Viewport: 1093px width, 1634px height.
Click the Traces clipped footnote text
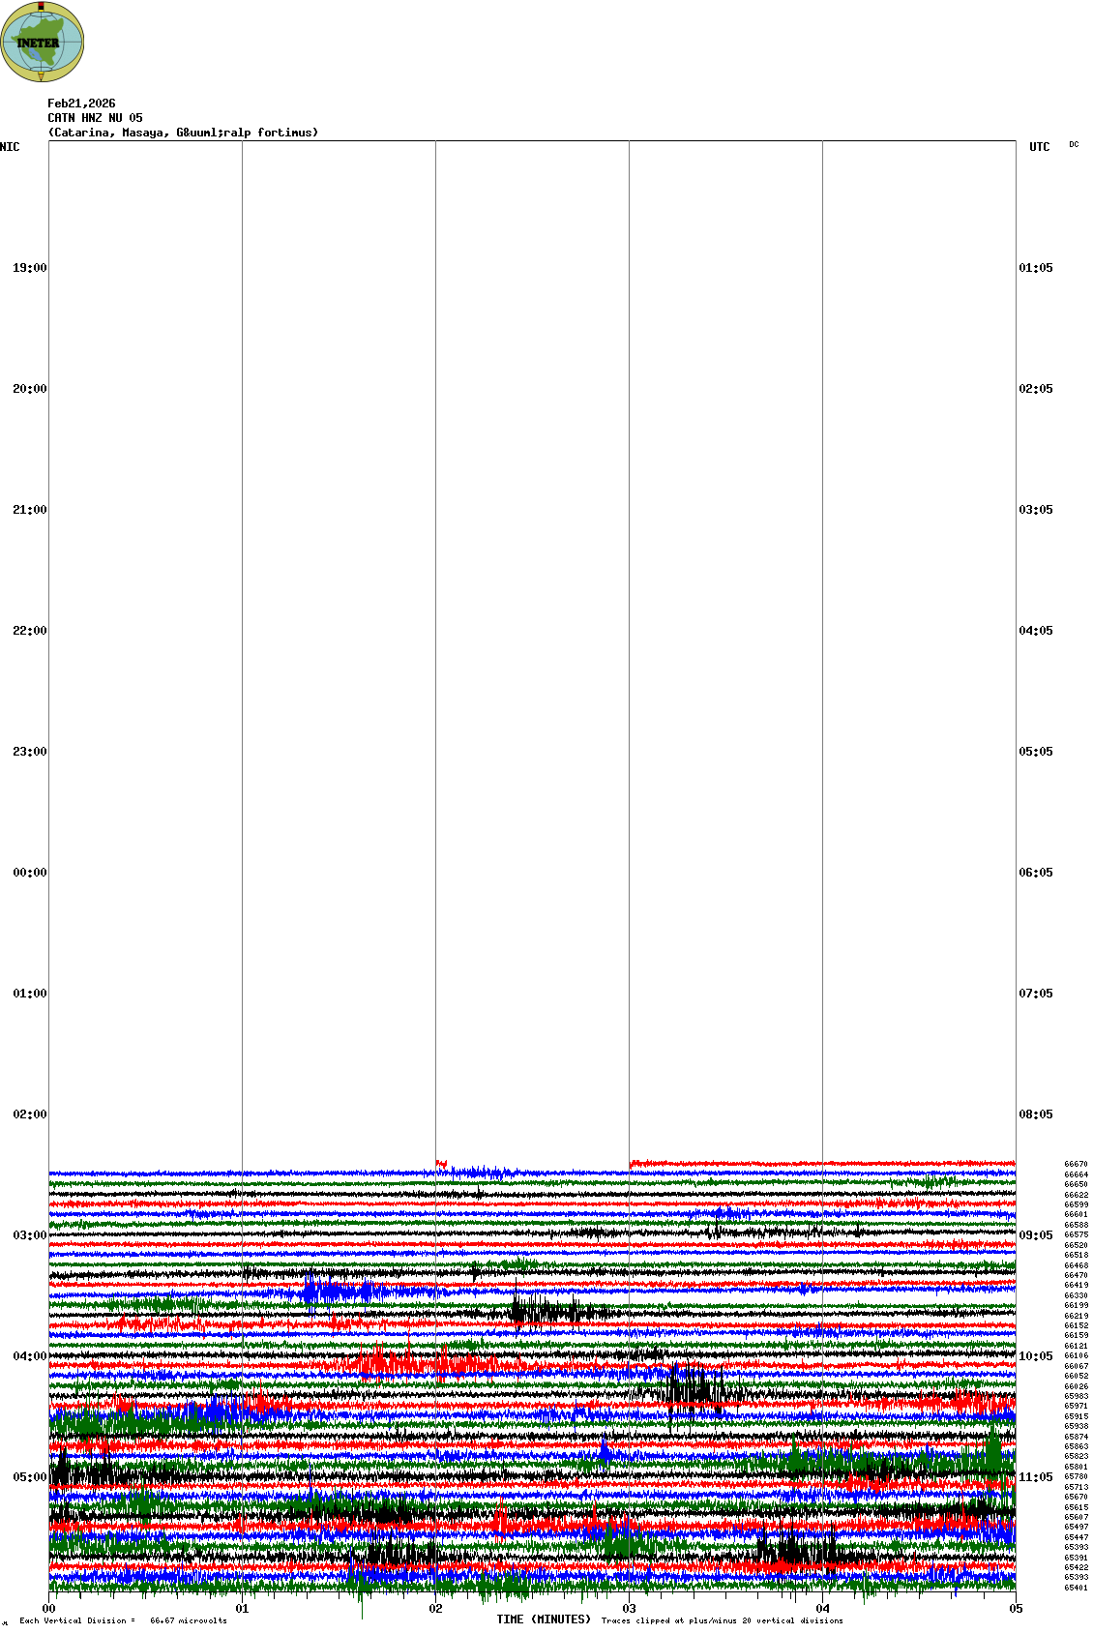[x=722, y=1620]
